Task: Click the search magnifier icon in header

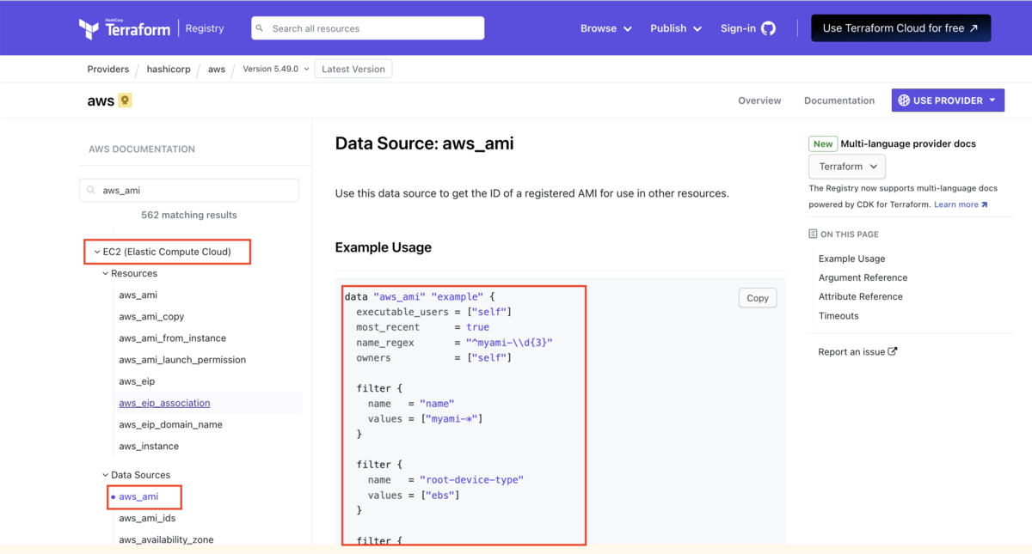Action: 260,28
